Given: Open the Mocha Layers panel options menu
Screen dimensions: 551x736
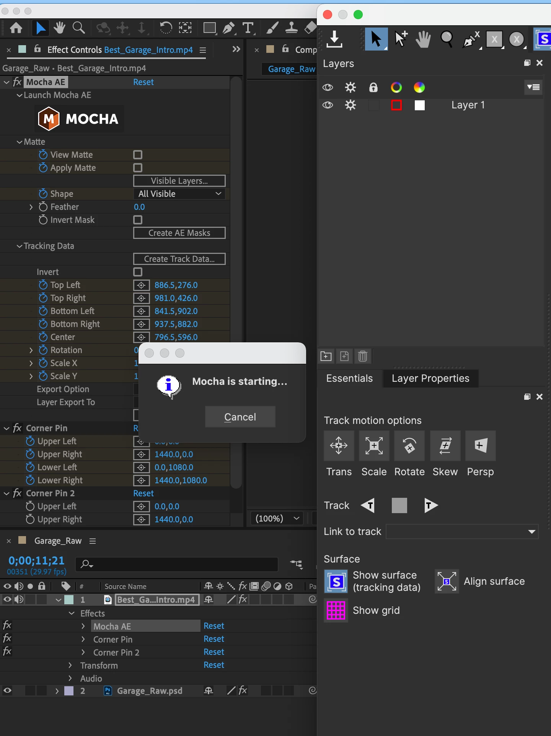Looking at the screenshot, I should click(533, 87).
